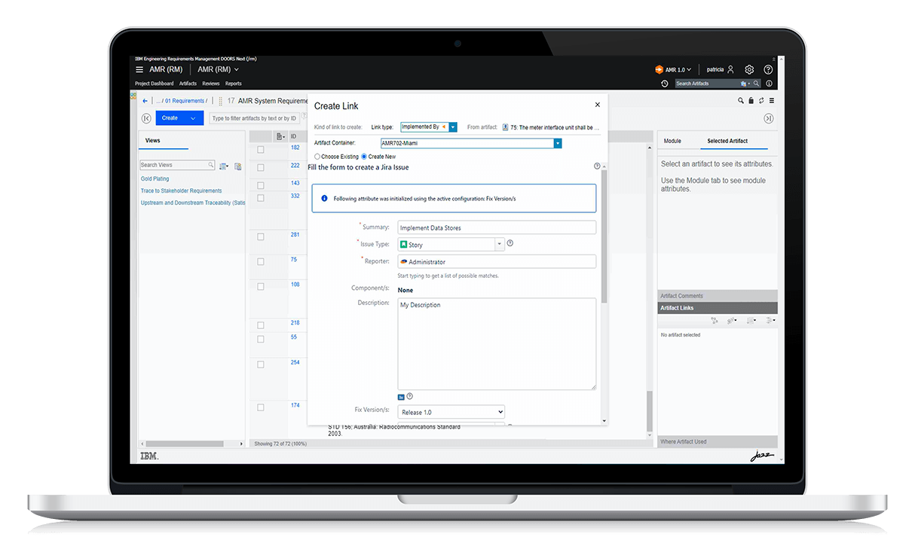The image size is (915, 546).
Task: Expand the AMR 1.0 configuration dropdown
Action: click(x=689, y=69)
